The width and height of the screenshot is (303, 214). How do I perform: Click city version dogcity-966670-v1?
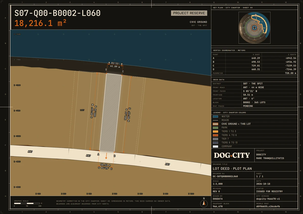268,199
